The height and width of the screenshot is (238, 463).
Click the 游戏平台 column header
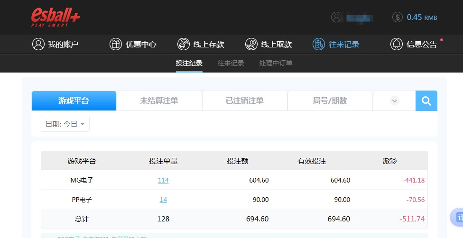82,161
